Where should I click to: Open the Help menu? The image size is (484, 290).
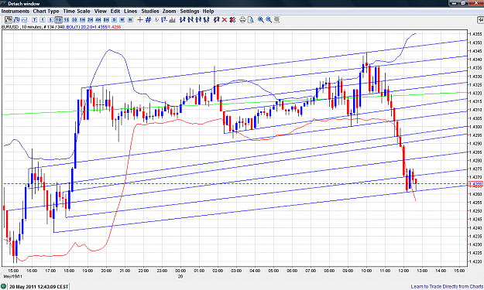pyautogui.click(x=208, y=11)
